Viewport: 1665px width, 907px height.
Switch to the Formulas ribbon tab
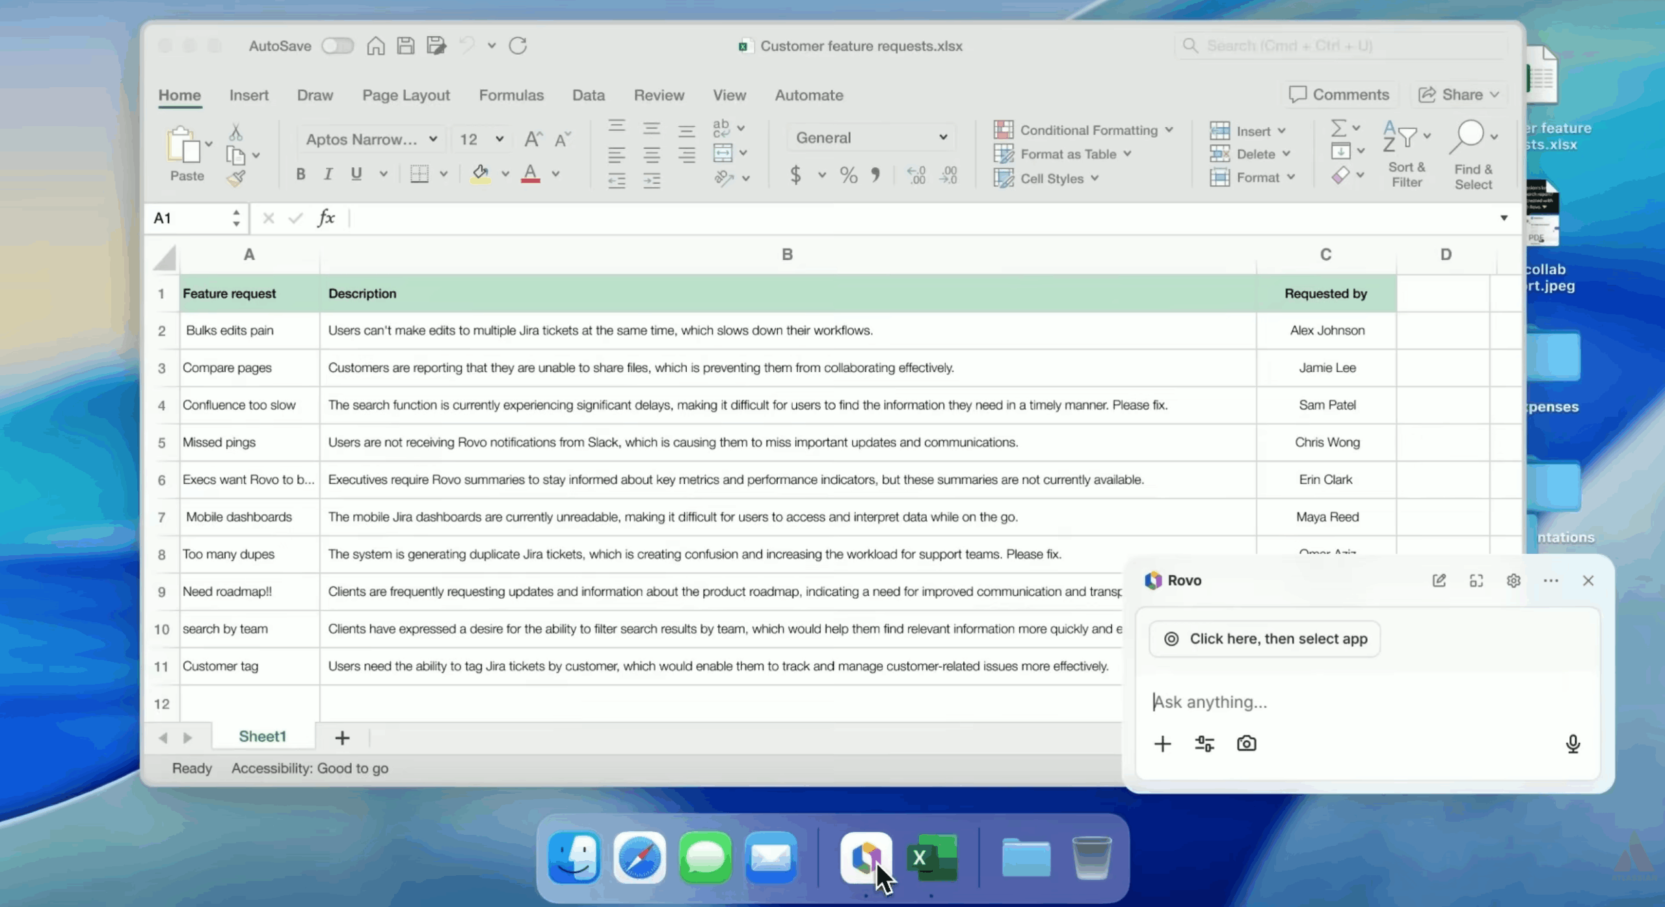(x=511, y=95)
